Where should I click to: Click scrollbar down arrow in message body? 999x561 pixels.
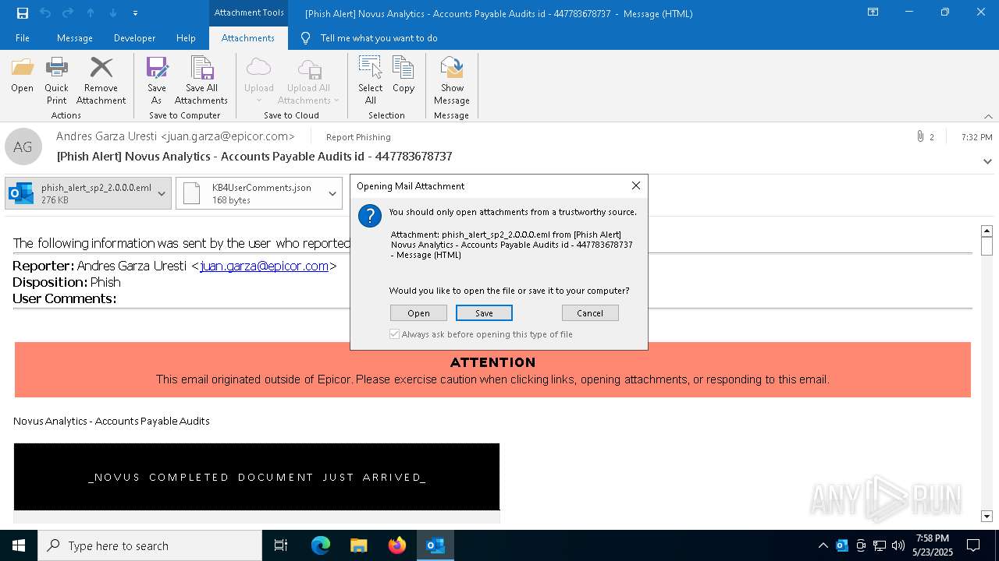tap(987, 516)
